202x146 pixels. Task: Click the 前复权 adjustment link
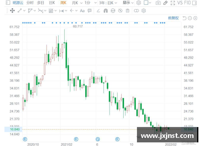(173, 18)
